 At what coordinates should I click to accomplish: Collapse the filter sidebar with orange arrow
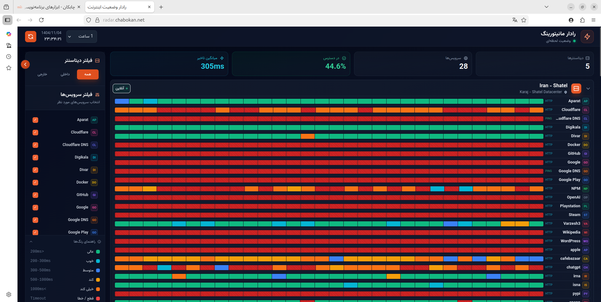click(25, 64)
